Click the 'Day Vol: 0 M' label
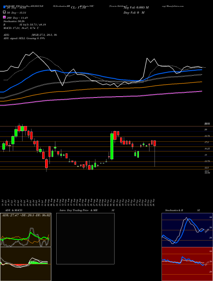 (134, 12)
